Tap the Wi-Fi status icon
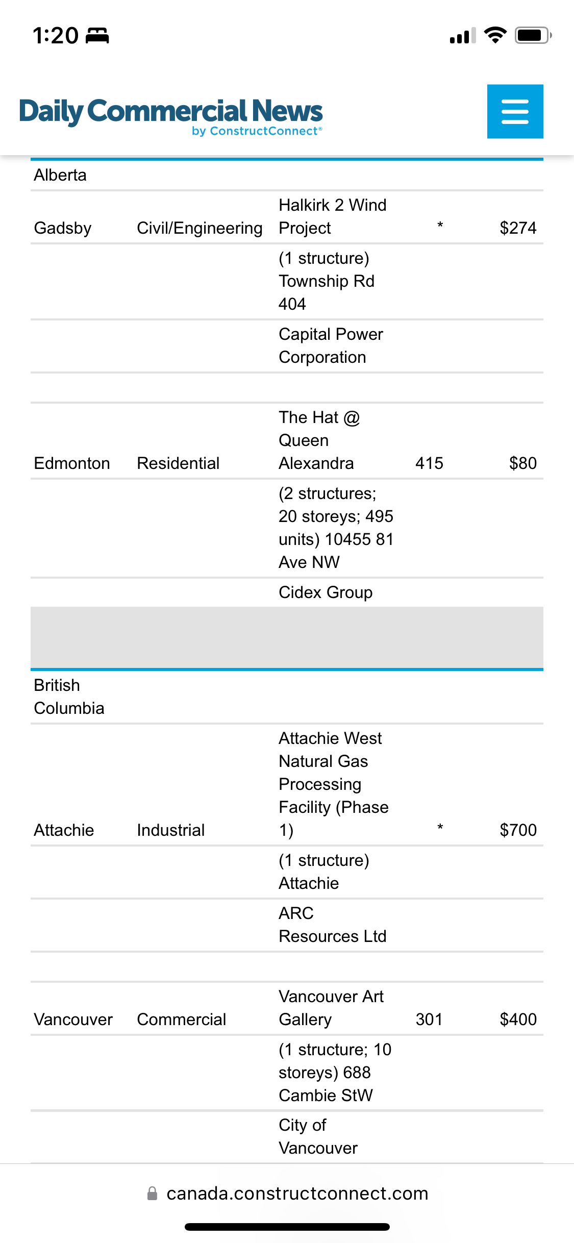The width and height of the screenshot is (574, 1243). click(x=495, y=35)
